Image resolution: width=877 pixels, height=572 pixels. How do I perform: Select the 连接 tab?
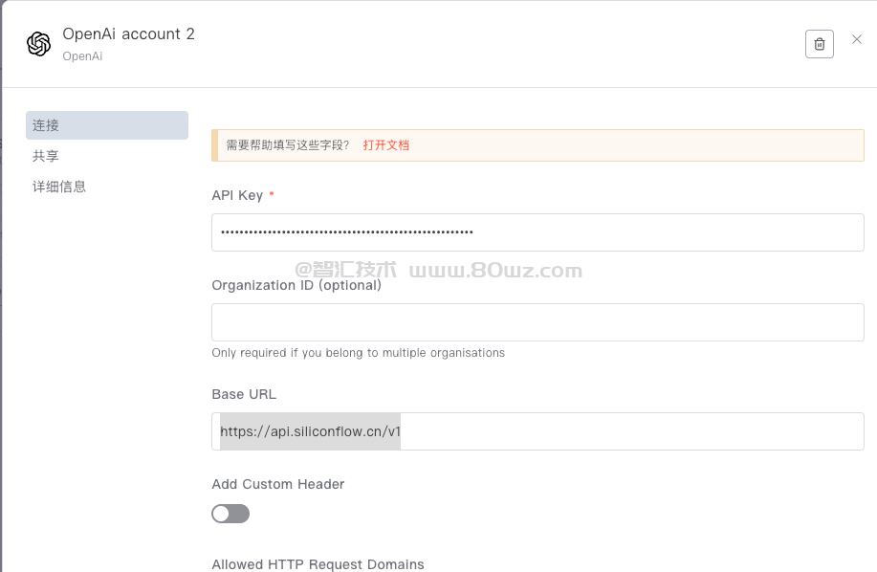tap(106, 125)
